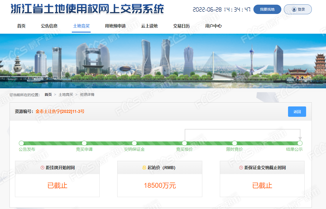
Task: Click the 距保证金交纳截止时间 card header
Action: [262, 168]
